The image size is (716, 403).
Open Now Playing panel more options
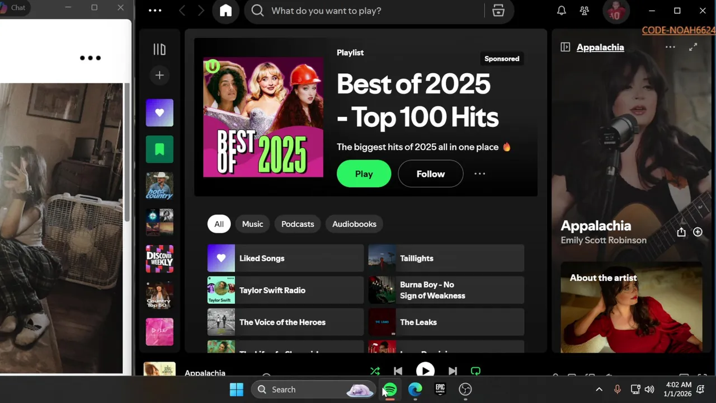[670, 47]
